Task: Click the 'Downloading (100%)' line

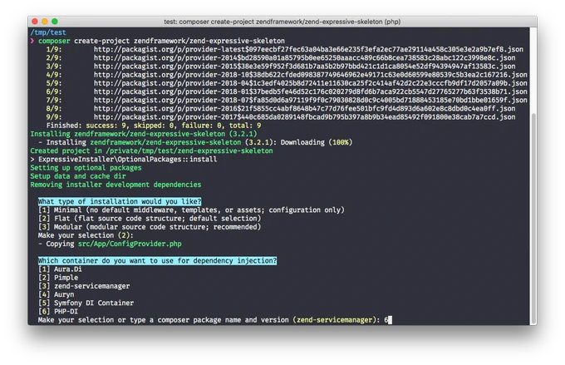Action: coord(195,142)
